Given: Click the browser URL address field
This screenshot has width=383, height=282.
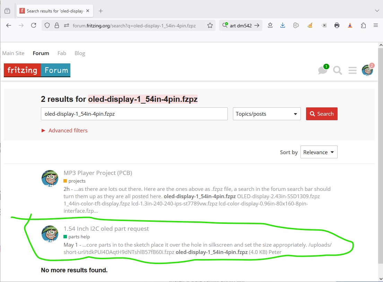Looking at the screenshot, I should [134, 25].
